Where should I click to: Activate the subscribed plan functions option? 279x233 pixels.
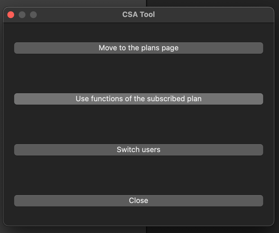138,99
